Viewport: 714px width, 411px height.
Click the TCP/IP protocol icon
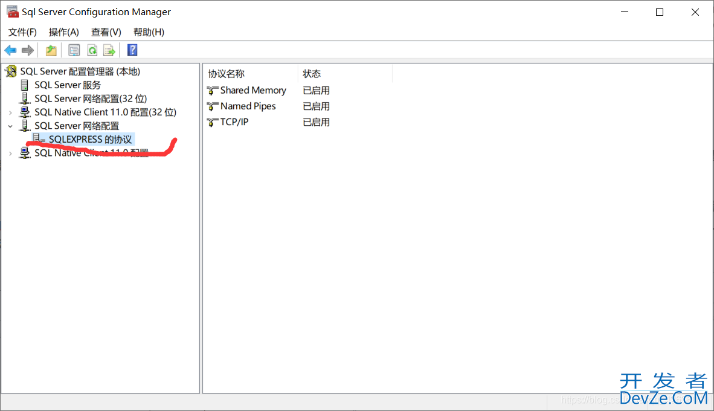point(212,122)
